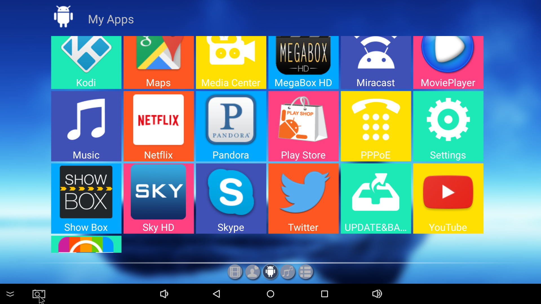
Task: Collapse the navigation bar with chevron
Action: coord(10,294)
